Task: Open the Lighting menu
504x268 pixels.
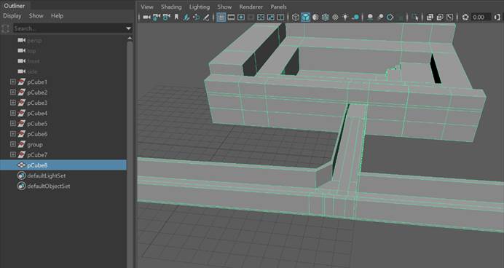Action: [200, 7]
